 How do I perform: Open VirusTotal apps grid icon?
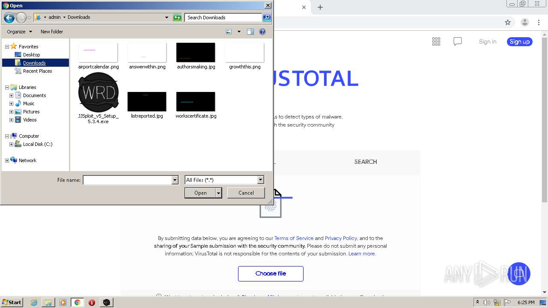point(436,41)
